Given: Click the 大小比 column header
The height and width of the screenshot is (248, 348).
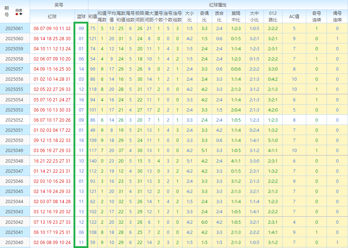Looking at the screenshot, I should 189,17.
